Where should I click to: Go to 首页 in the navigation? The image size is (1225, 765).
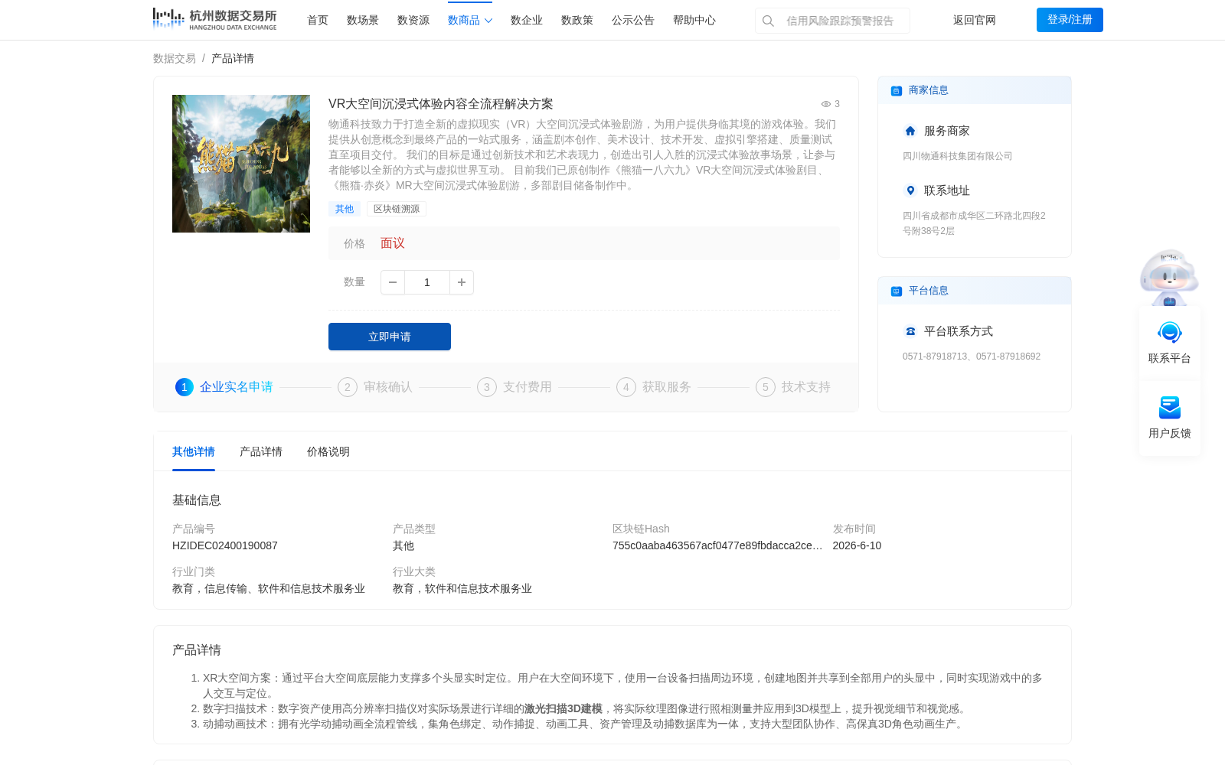coord(318,21)
